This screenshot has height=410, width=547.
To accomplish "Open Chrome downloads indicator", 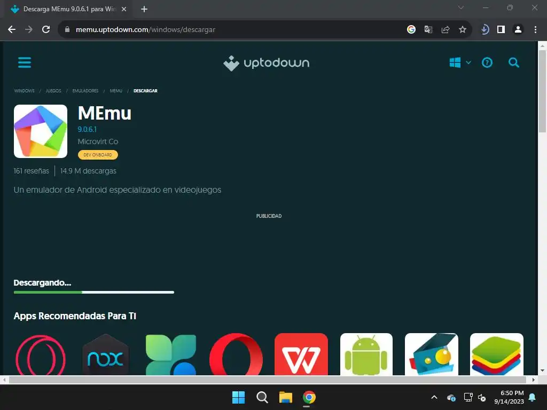I will coord(485,30).
